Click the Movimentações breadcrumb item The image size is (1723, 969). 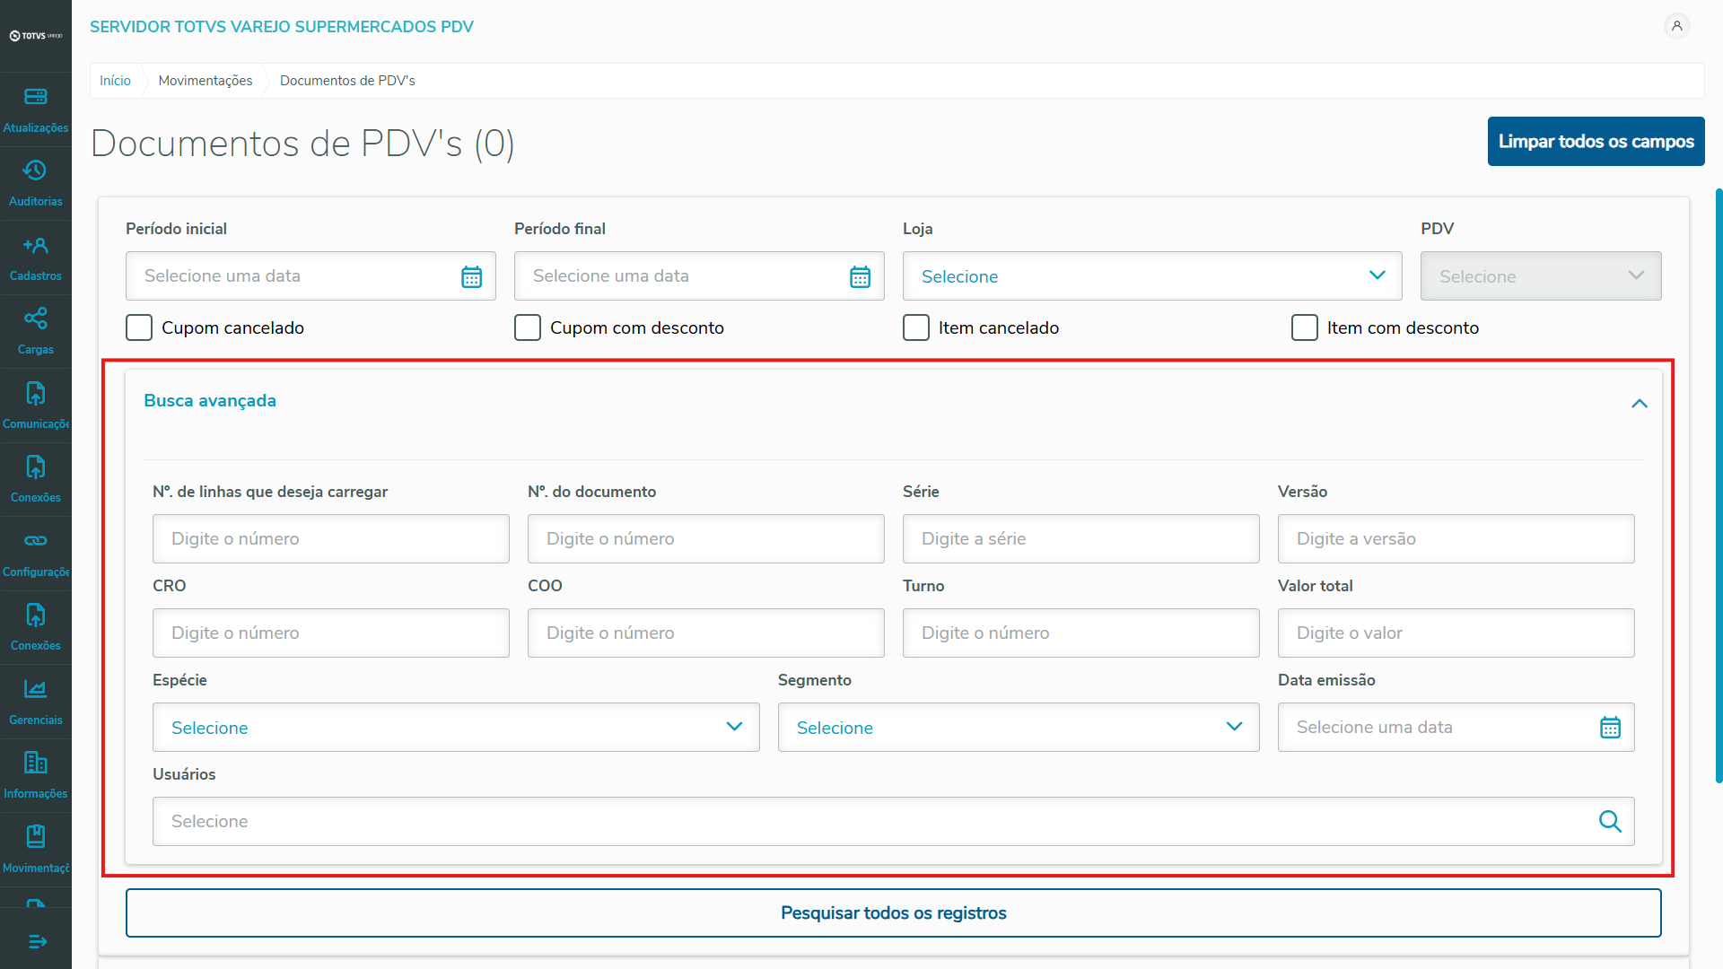206,81
